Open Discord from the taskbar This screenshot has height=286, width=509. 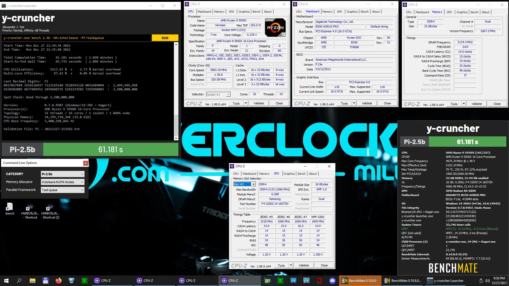tap(332, 280)
